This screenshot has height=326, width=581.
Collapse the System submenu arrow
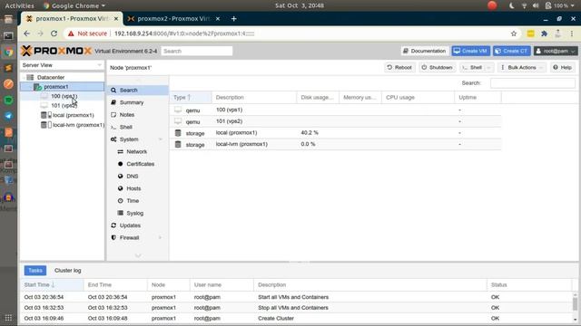(161, 139)
